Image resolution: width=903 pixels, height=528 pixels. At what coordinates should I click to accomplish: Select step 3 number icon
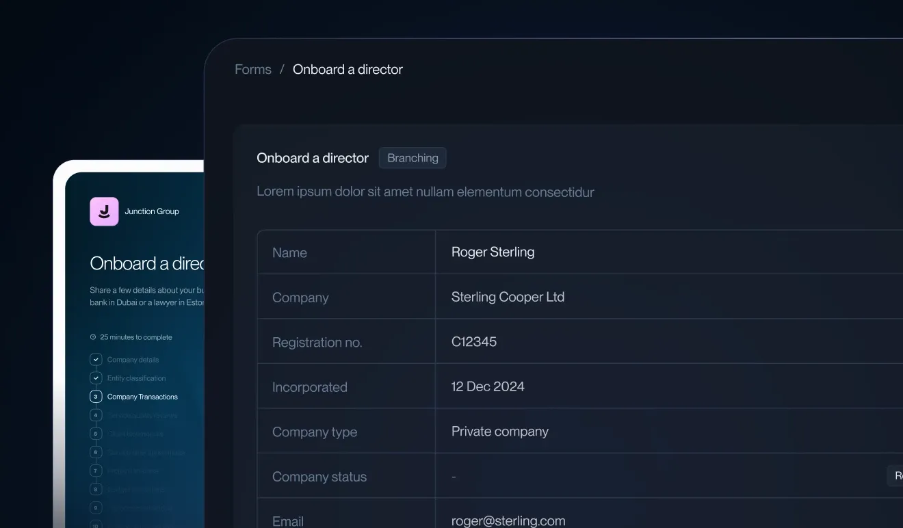click(96, 397)
